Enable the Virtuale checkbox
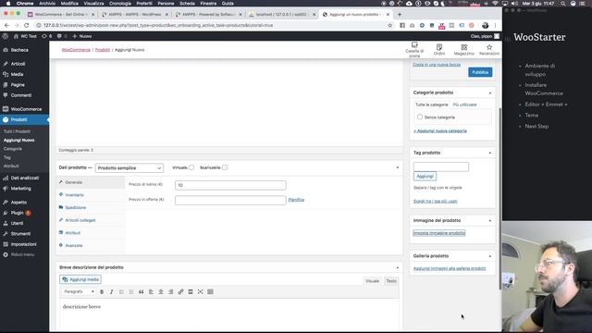Viewport: 592px width, 333px height. click(191, 167)
